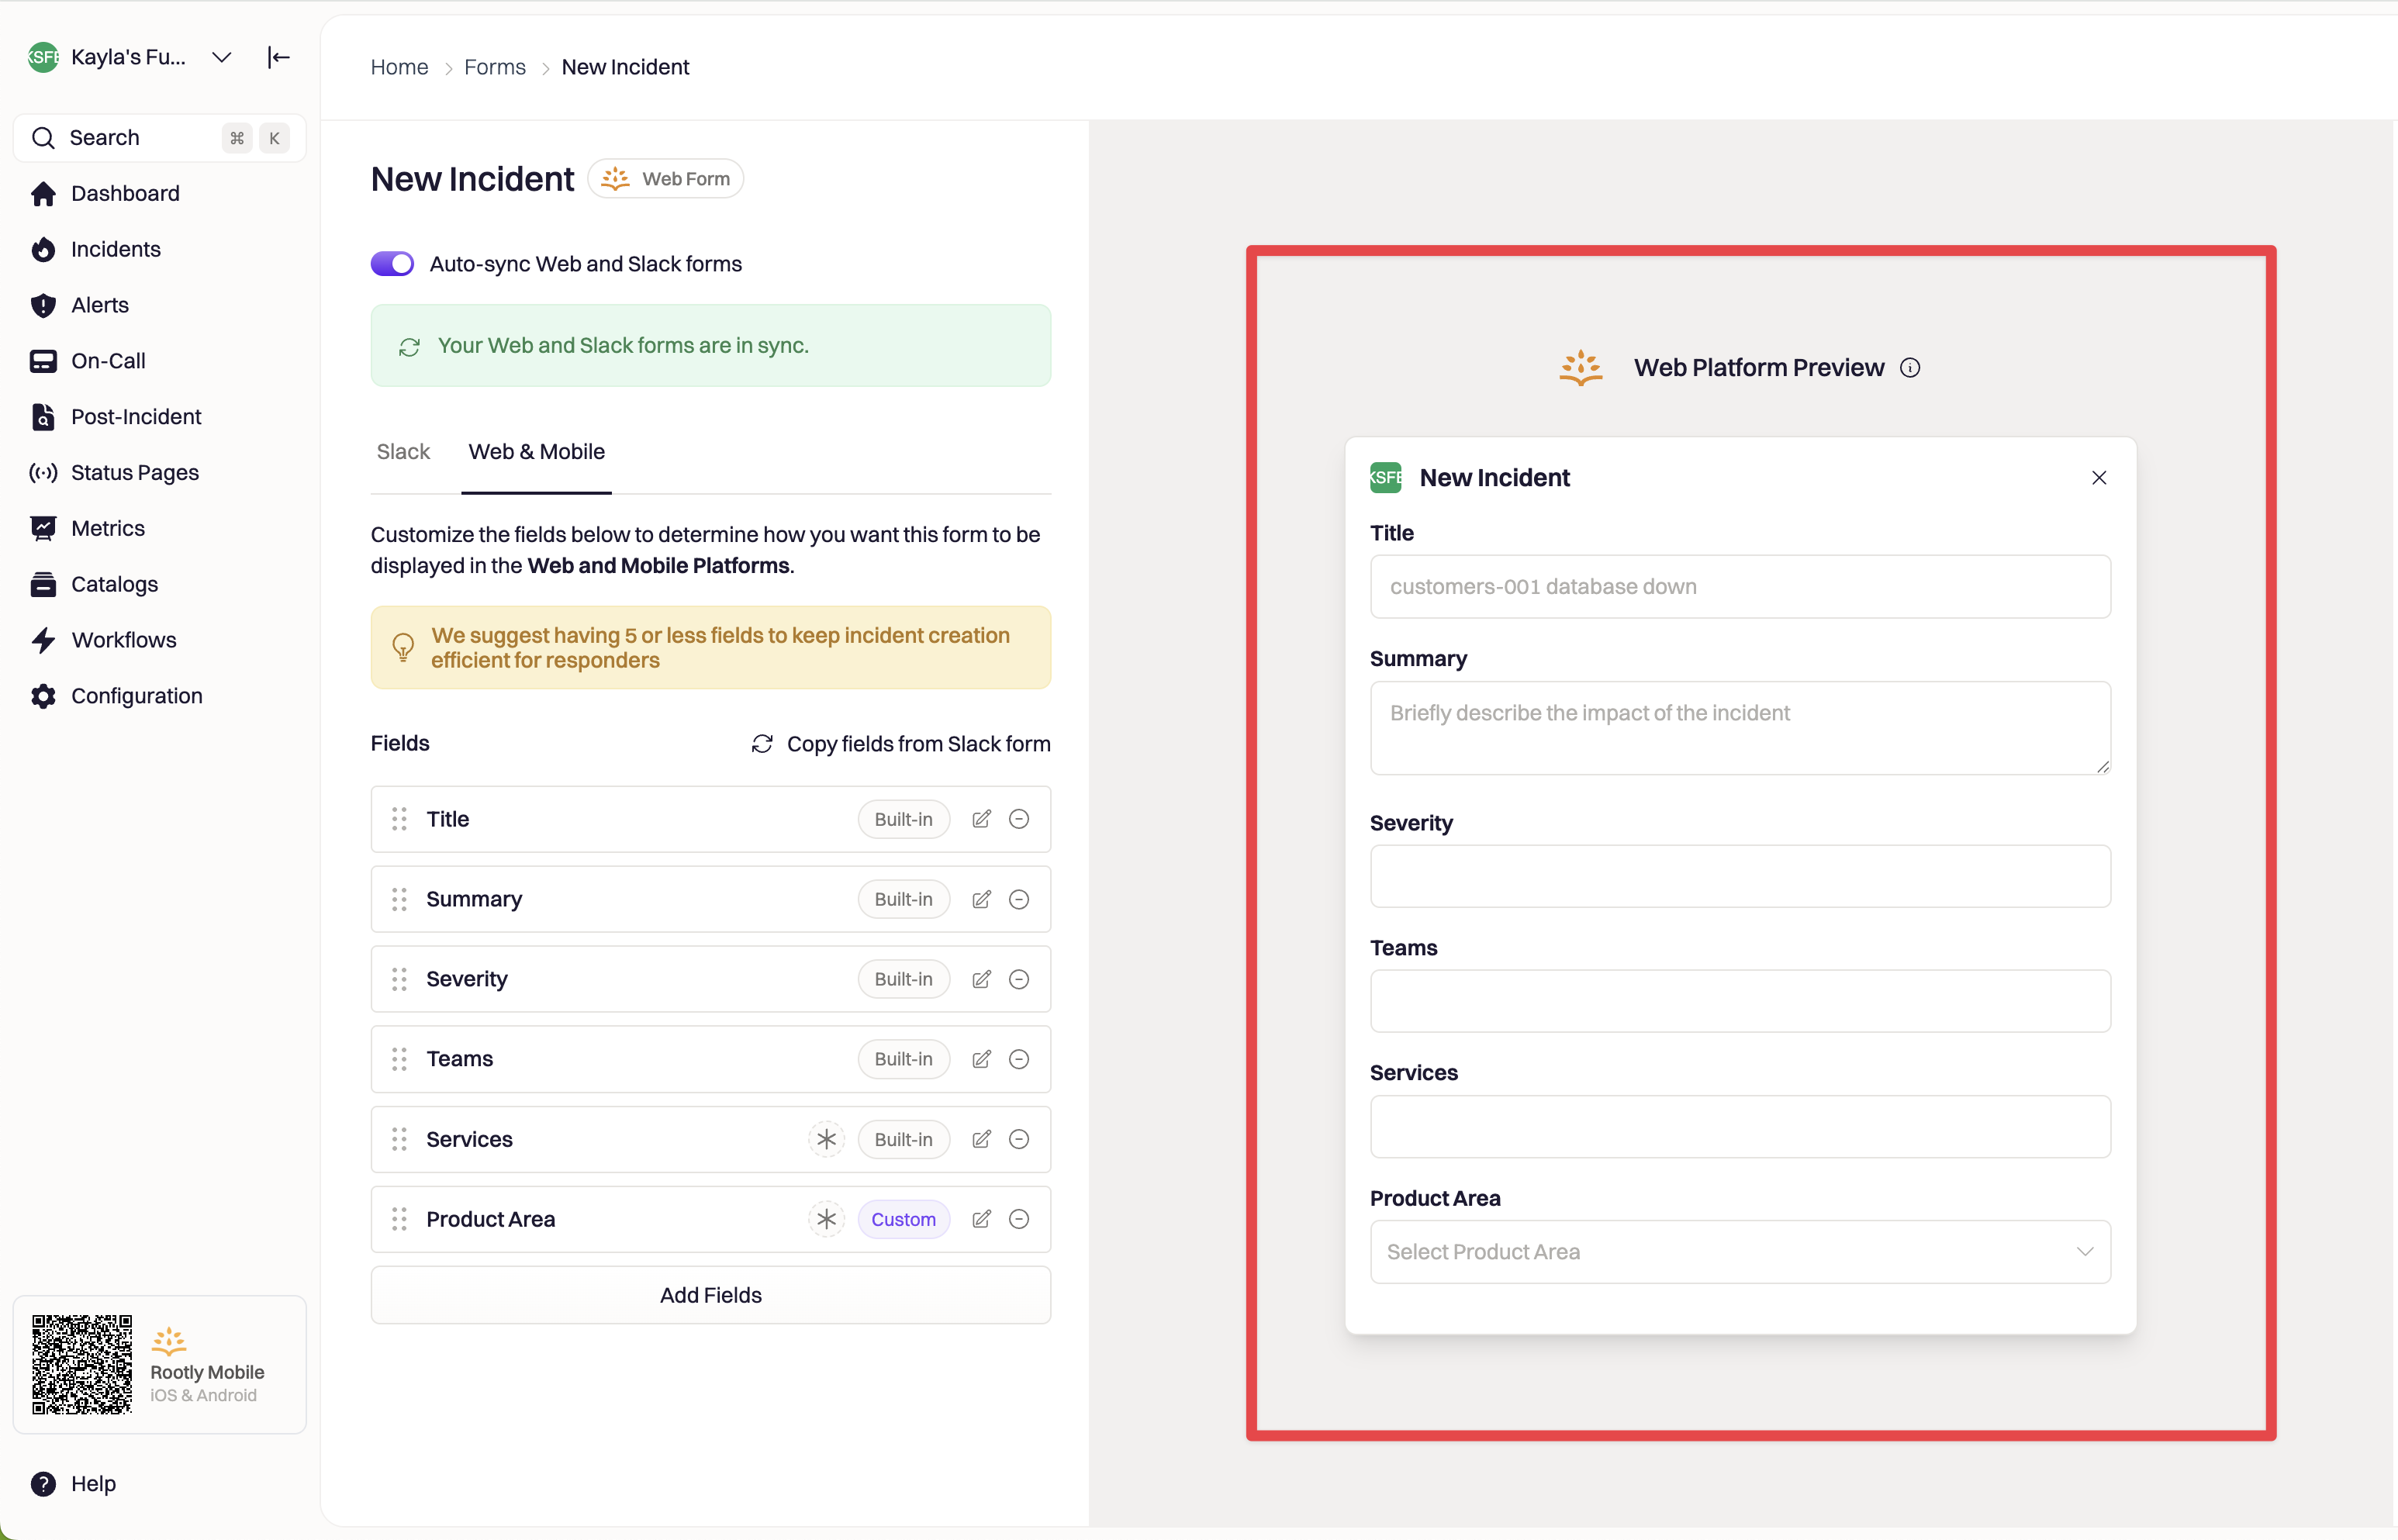Remove the Summary field
2398x1540 pixels.
pyautogui.click(x=1019, y=900)
